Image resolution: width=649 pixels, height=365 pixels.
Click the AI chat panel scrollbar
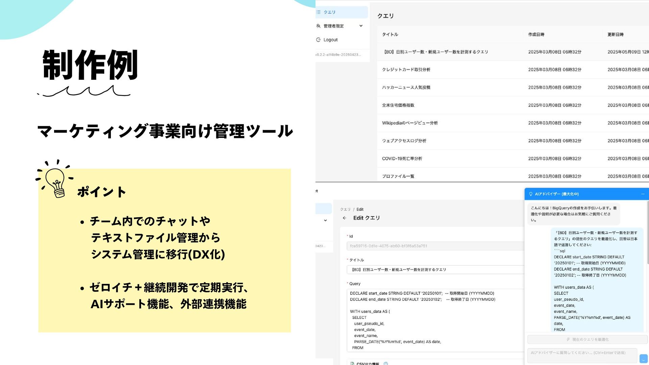pos(647,233)
